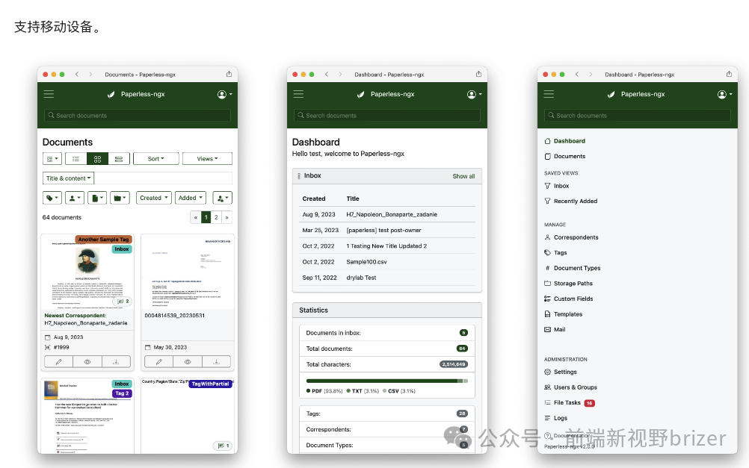Open hamburger menu in right sidebar window

click(x=549, y=94)
